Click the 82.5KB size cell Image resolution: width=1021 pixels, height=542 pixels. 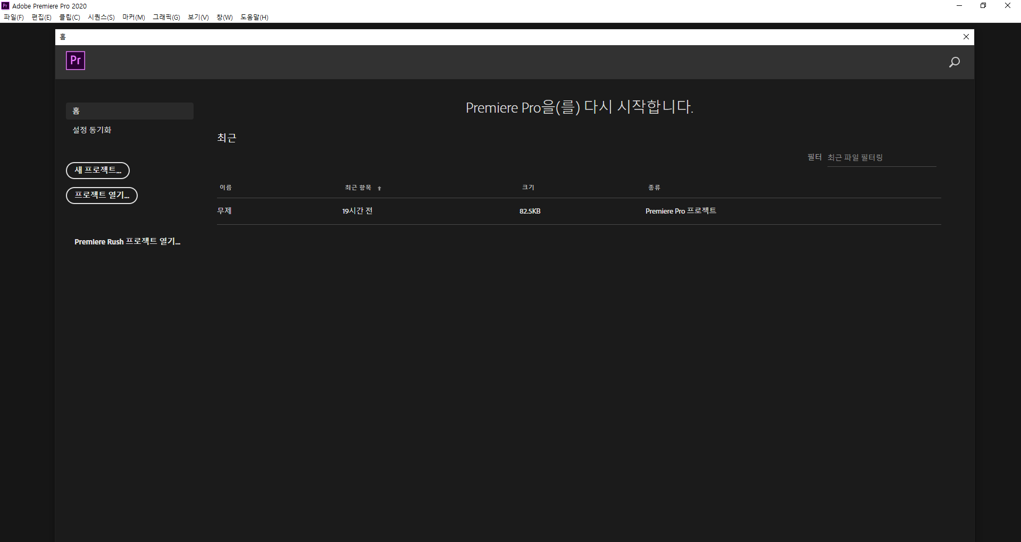530,211
